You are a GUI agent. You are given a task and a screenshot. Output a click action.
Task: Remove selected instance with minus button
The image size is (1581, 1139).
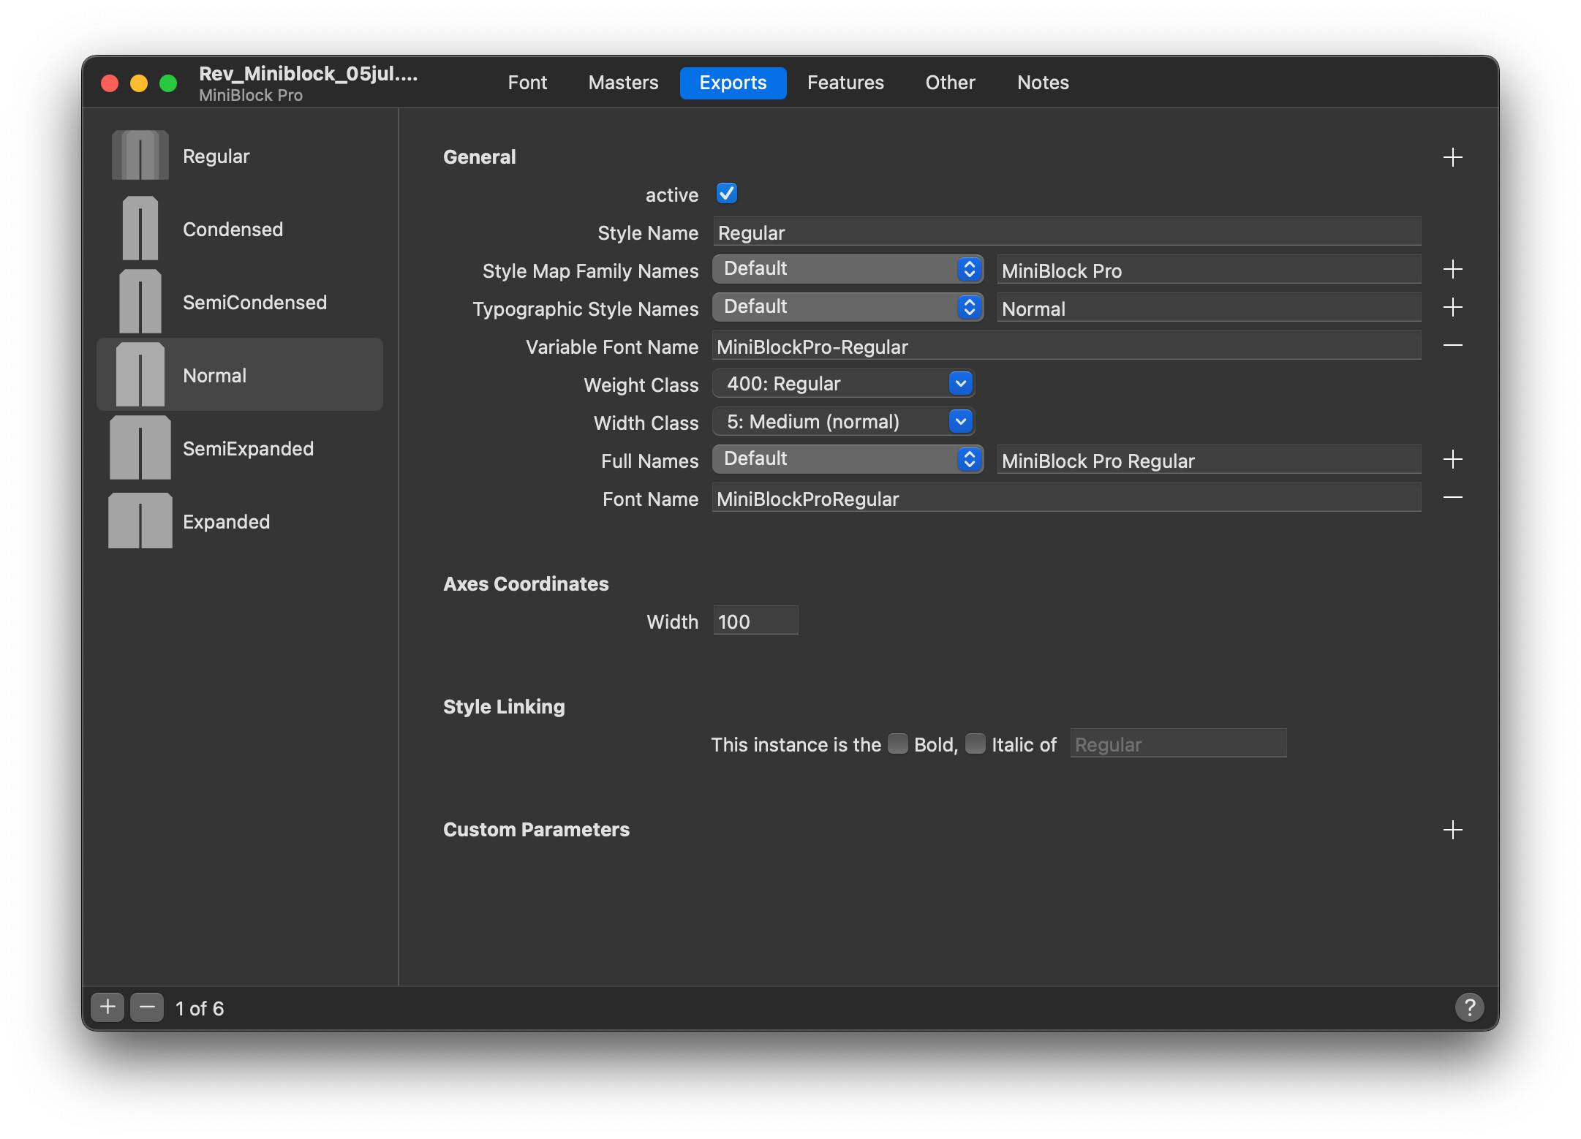click(147, 1007)
